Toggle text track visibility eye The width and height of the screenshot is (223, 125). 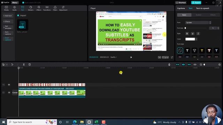click(x=9, y=85)
